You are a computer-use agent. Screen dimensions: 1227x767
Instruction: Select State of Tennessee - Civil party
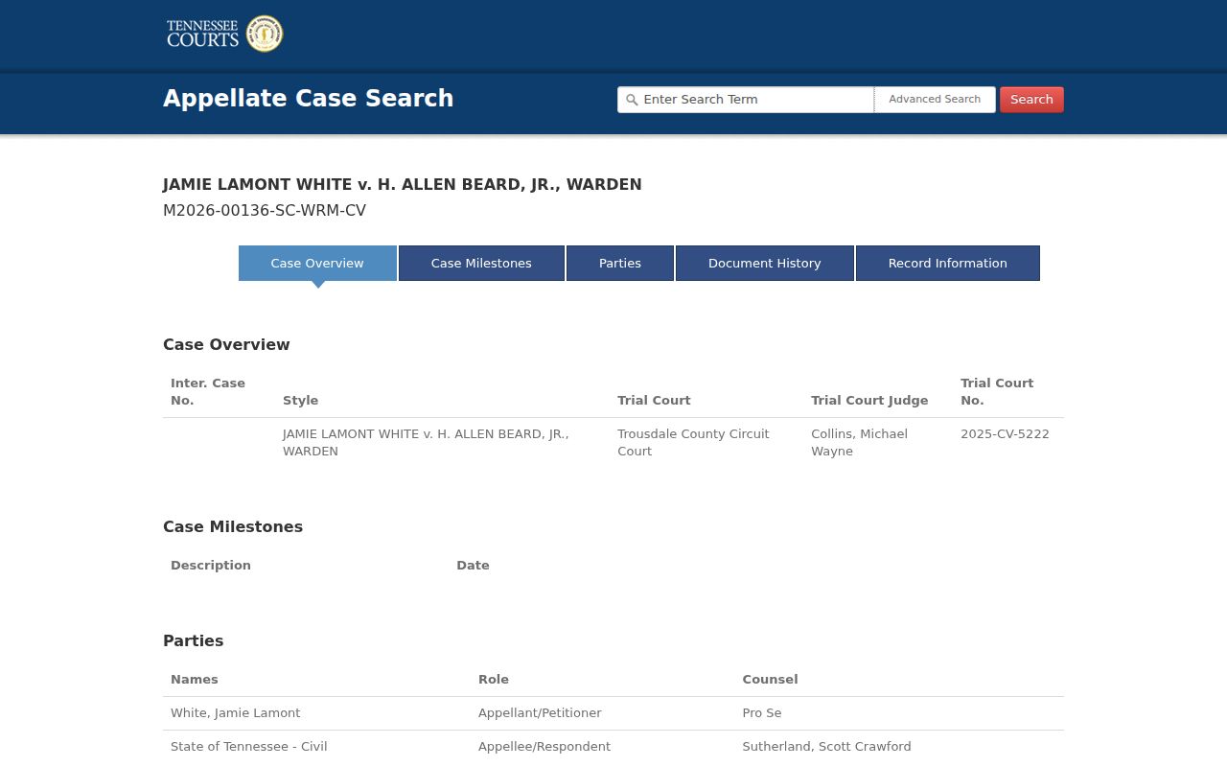pyautogui.click(x=249, y=747)
